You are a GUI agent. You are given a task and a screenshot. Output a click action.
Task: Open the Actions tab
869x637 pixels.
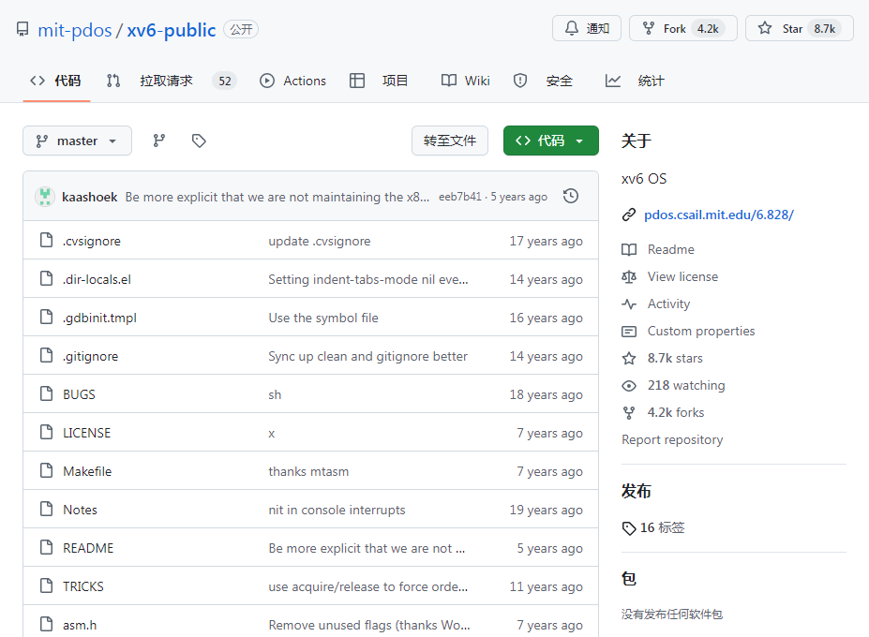coord(292,81)
